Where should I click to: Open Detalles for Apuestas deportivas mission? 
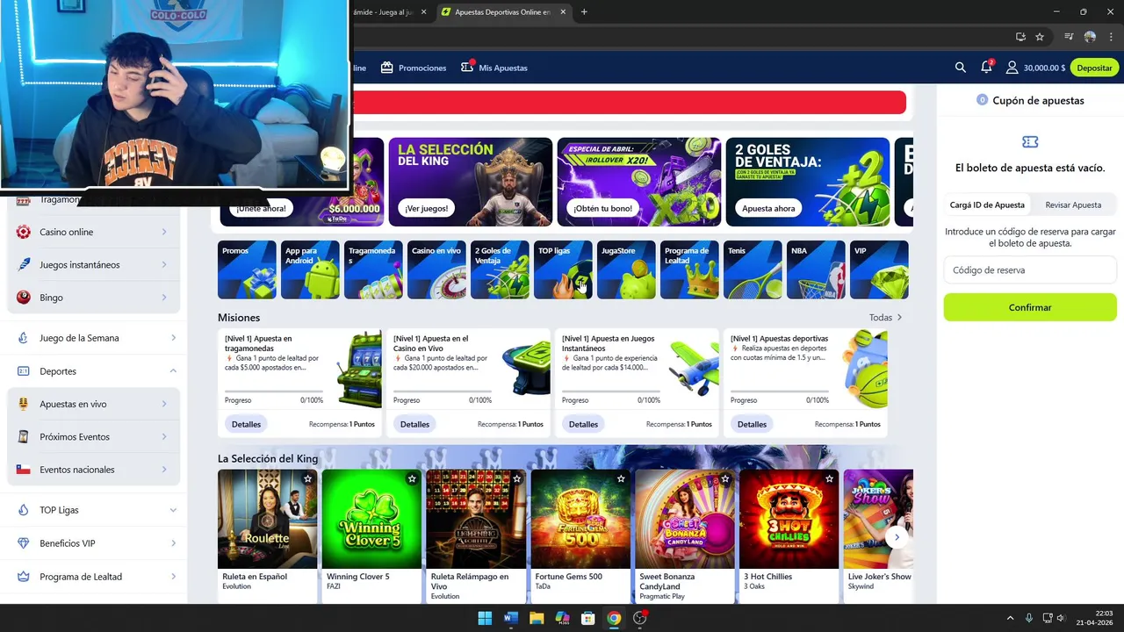pos(752,424)
